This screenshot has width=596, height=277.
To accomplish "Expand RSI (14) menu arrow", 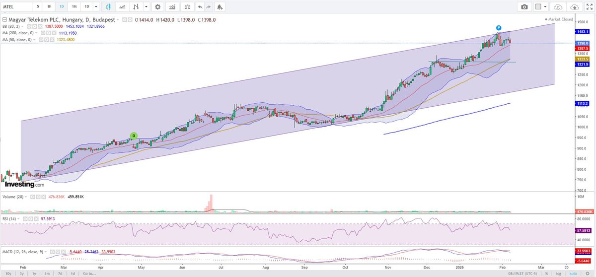I will tap(18, 218).
